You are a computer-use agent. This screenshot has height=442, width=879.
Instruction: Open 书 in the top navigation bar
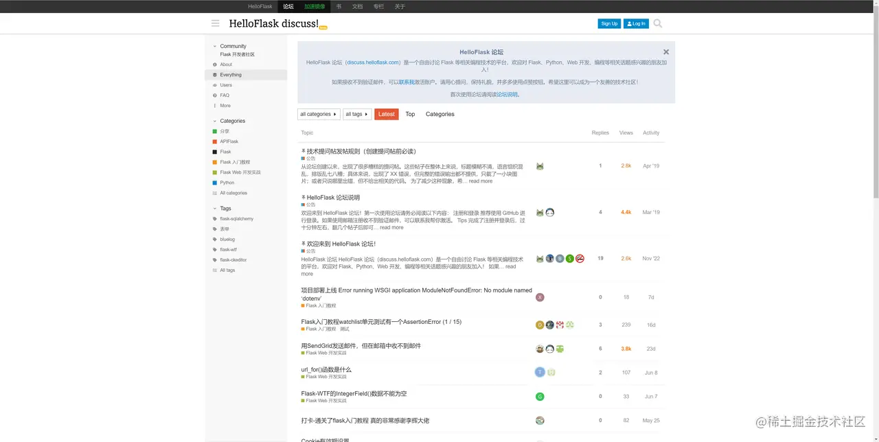(339, 6)
